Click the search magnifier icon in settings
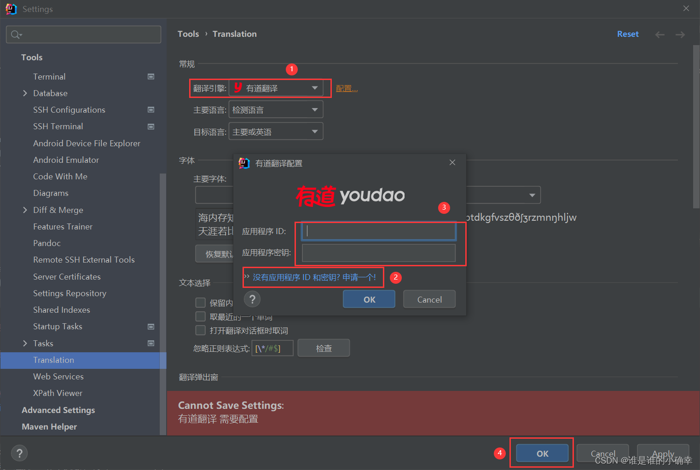Screen dimensions: 700x470 tap(16, 34)
